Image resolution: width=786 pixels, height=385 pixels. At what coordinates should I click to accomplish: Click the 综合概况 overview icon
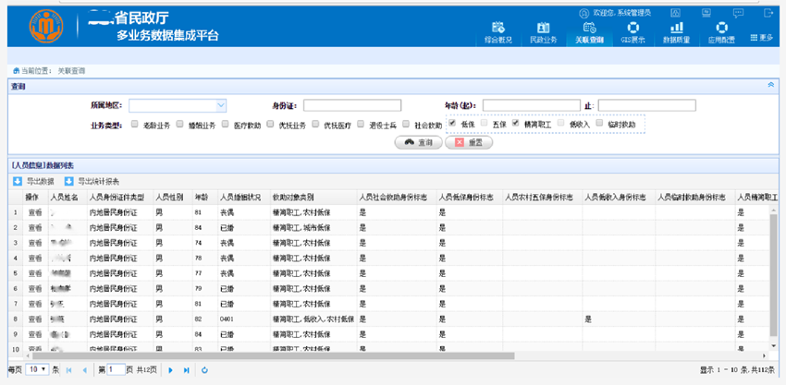[x=497, y=28]
